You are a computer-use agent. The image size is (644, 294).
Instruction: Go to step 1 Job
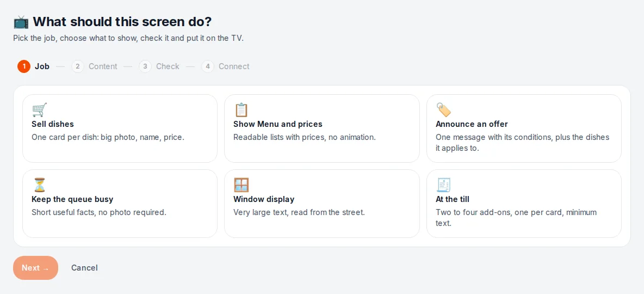click(x=33, y=66)
